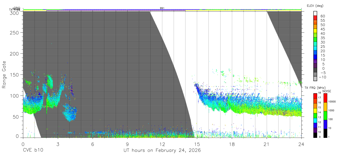
Task: Click the '17' label in TX FRQ legend
Action: click(x=320, y=98)
